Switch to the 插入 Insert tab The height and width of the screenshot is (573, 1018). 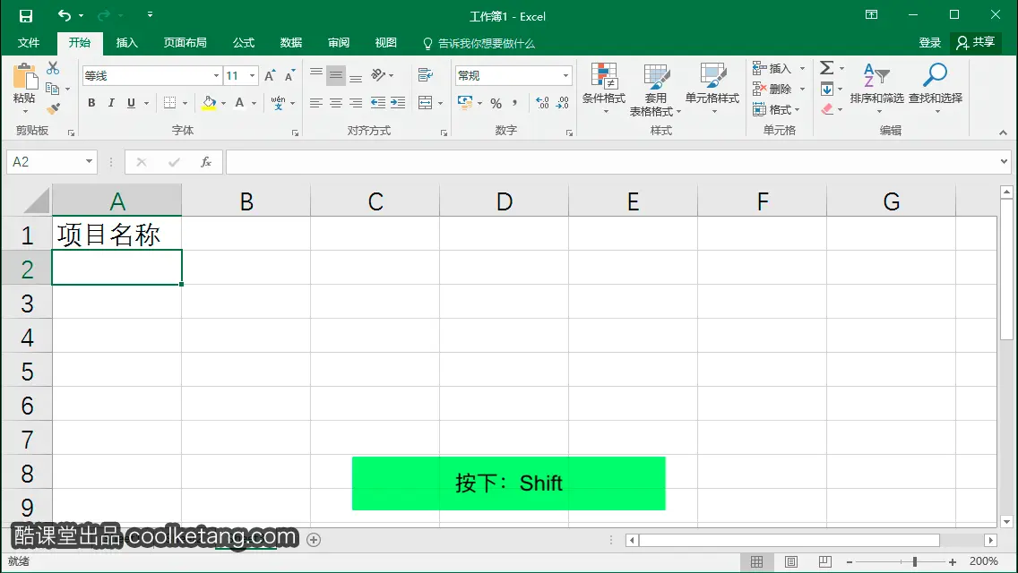(126, 43)
